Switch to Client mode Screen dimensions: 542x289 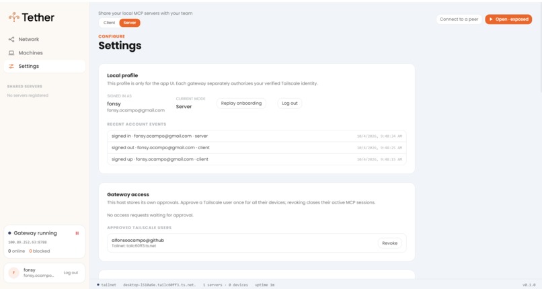[x=109, y=23]
